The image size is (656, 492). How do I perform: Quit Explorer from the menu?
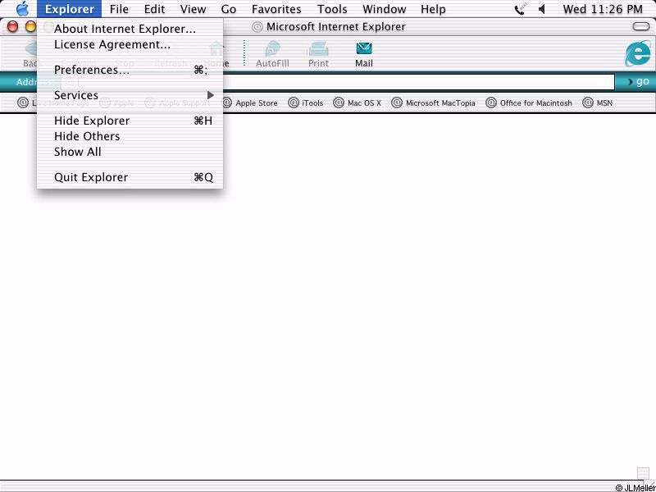pos(130,177)
